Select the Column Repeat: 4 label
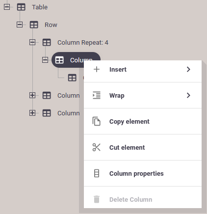The height and width of the screenshot is (214, 207). tap(83, 43)
